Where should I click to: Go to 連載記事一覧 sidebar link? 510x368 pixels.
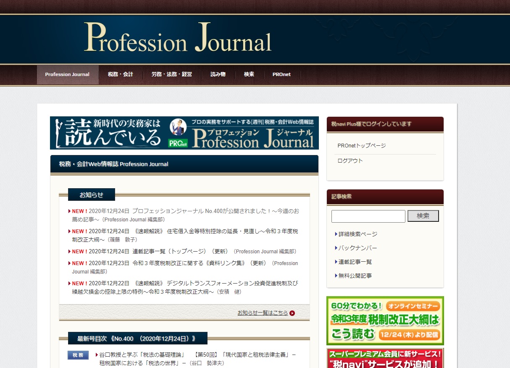tap(355, 262)
